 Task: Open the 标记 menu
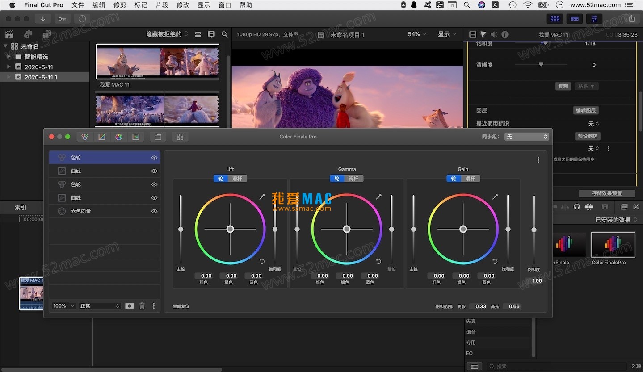click(x=141, y=5)
